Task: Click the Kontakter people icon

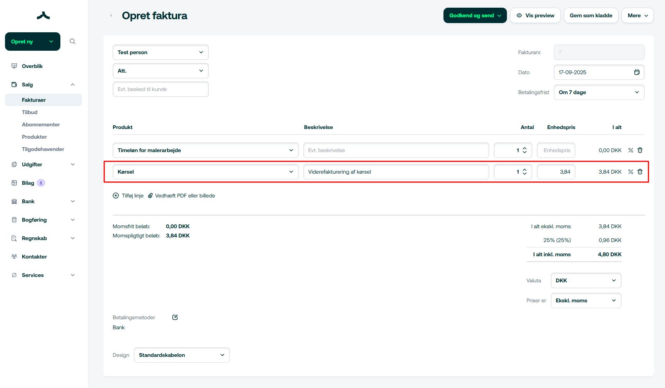Action: 14,257
